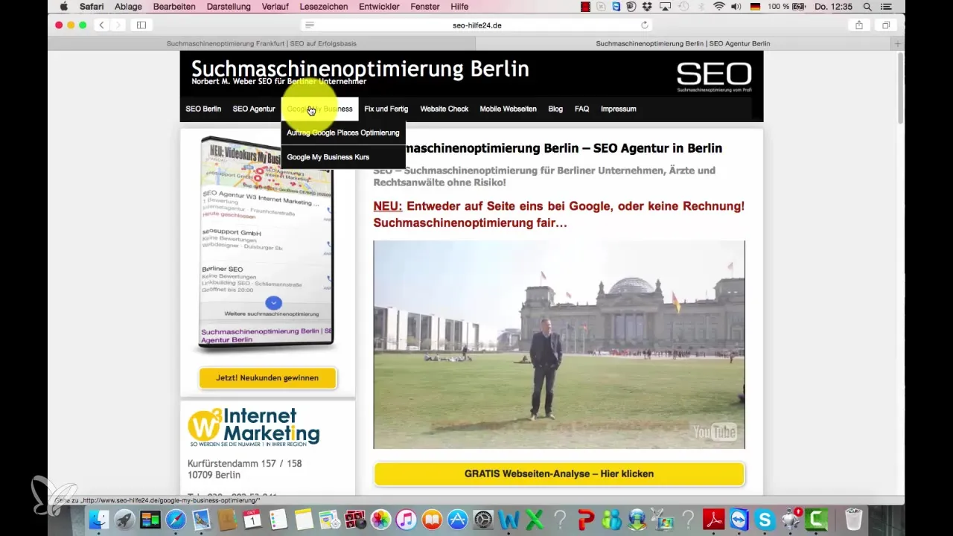Add a new tab with plus button
Screen dimensions: 953x536
(x=898, y=44)
